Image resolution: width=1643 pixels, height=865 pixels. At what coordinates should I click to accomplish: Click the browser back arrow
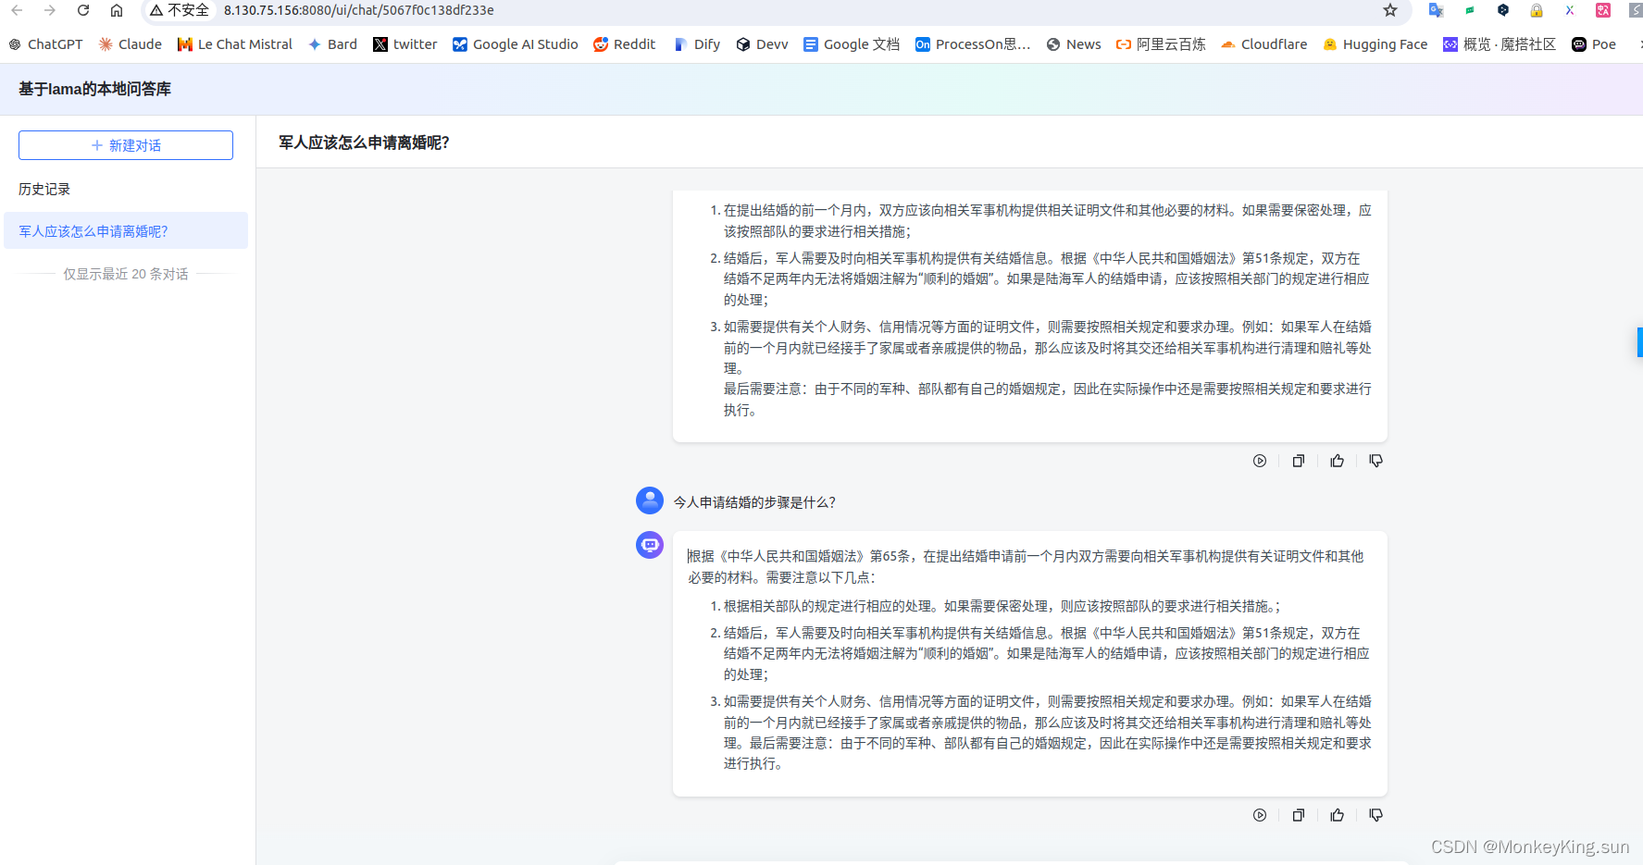[x=17, y=10]
